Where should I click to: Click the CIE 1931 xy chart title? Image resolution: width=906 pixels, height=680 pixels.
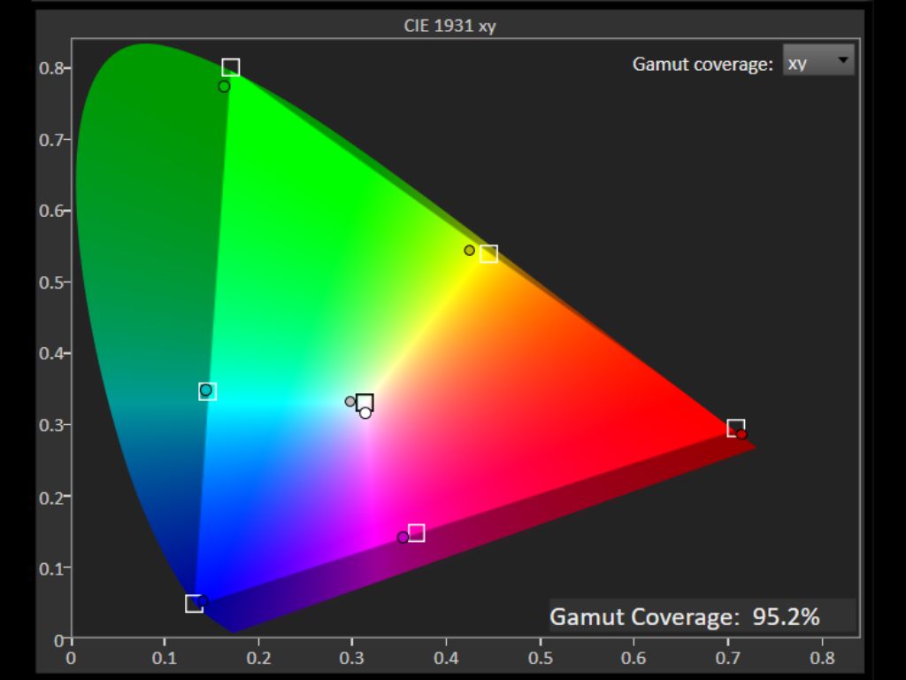pyautogui.click(x=449, y=26)
